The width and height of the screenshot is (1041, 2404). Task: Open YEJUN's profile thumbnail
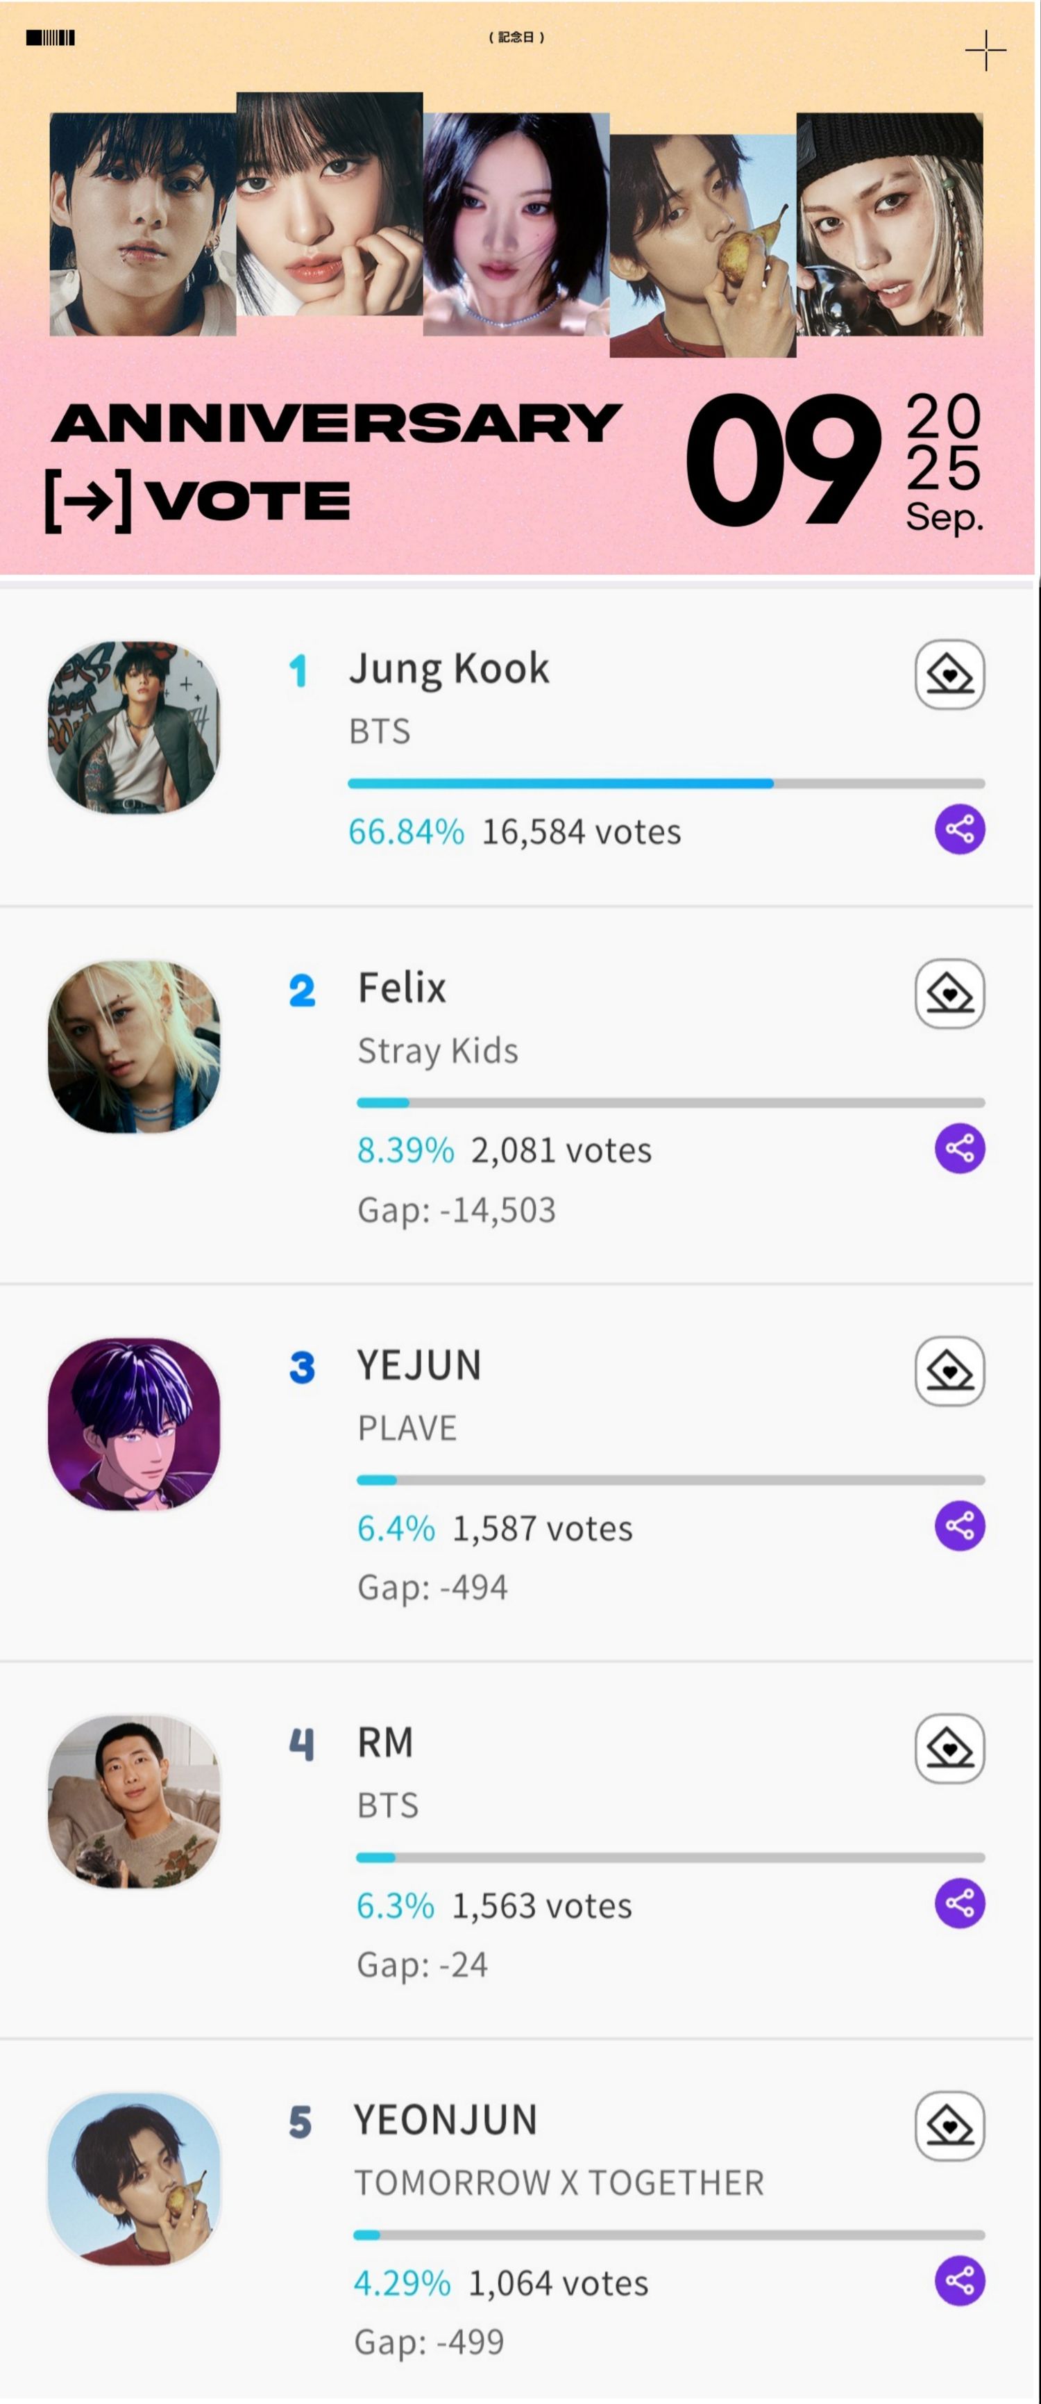tap(135, 1424)
